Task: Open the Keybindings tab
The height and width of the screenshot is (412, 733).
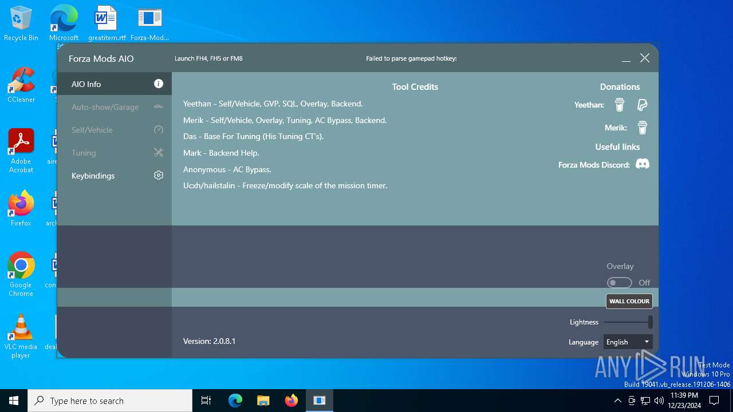Action: coord(115,176)
